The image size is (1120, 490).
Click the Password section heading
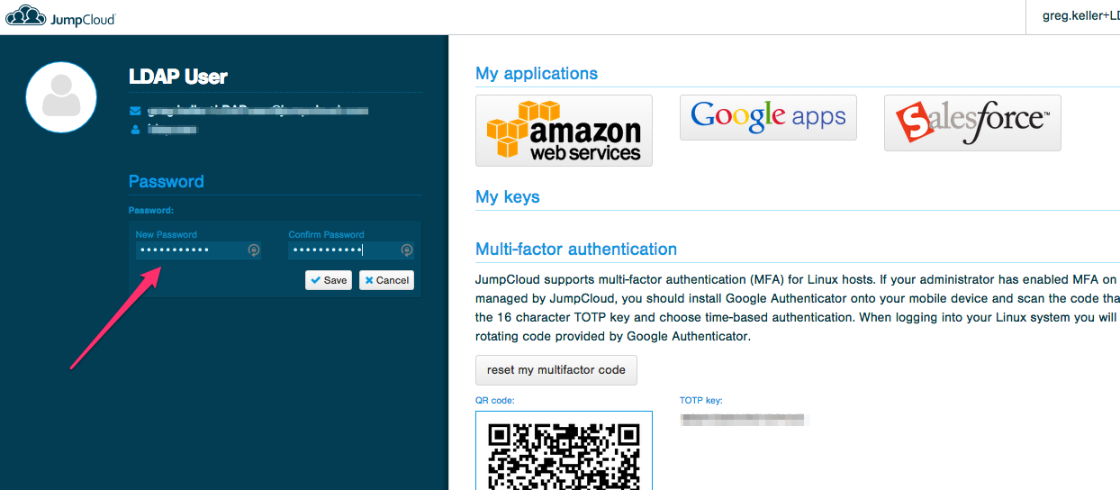pos(167,181)
